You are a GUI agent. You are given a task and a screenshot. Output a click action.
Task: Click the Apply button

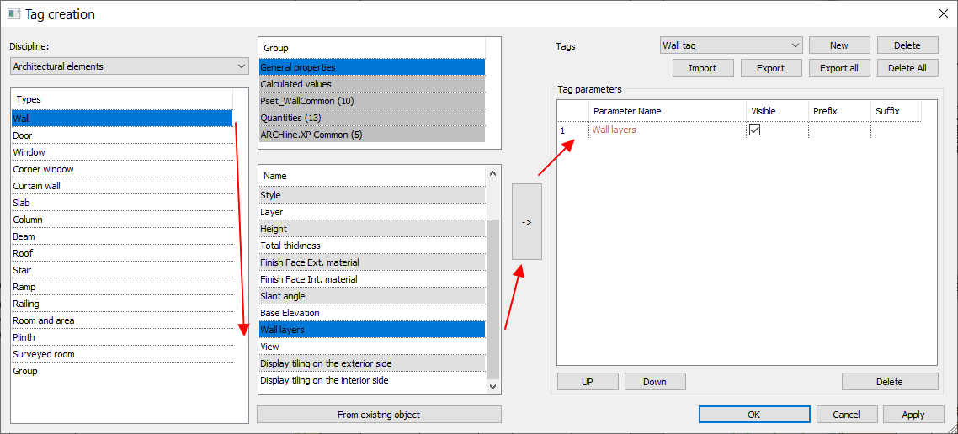click(913, 414)
